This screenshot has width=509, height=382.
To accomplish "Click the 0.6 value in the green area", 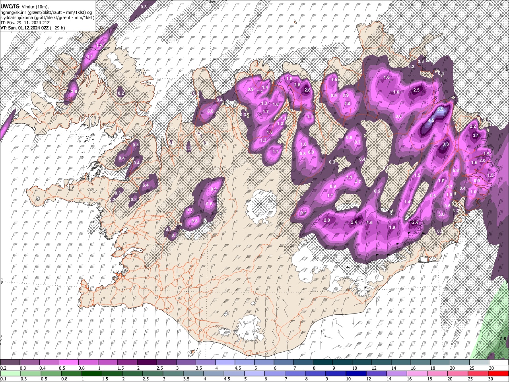I will [x=503, y=339].
